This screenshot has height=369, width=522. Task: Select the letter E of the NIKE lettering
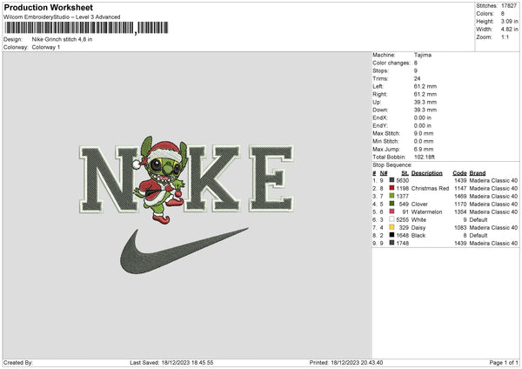click(271, 178)
